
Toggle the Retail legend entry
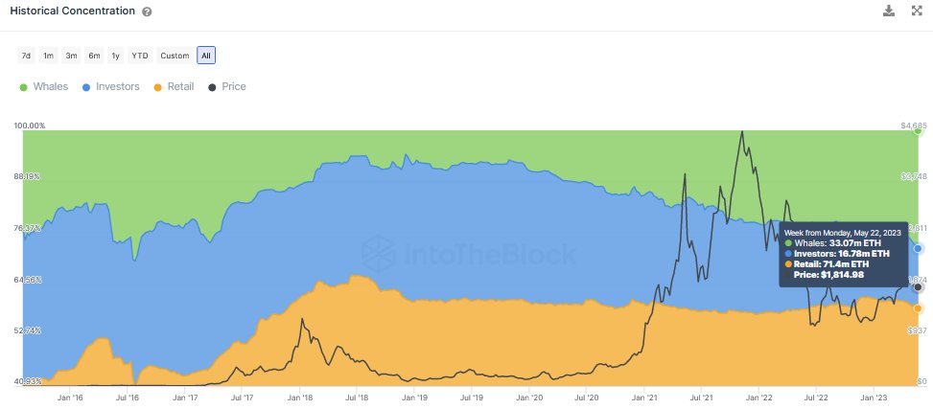174,86
